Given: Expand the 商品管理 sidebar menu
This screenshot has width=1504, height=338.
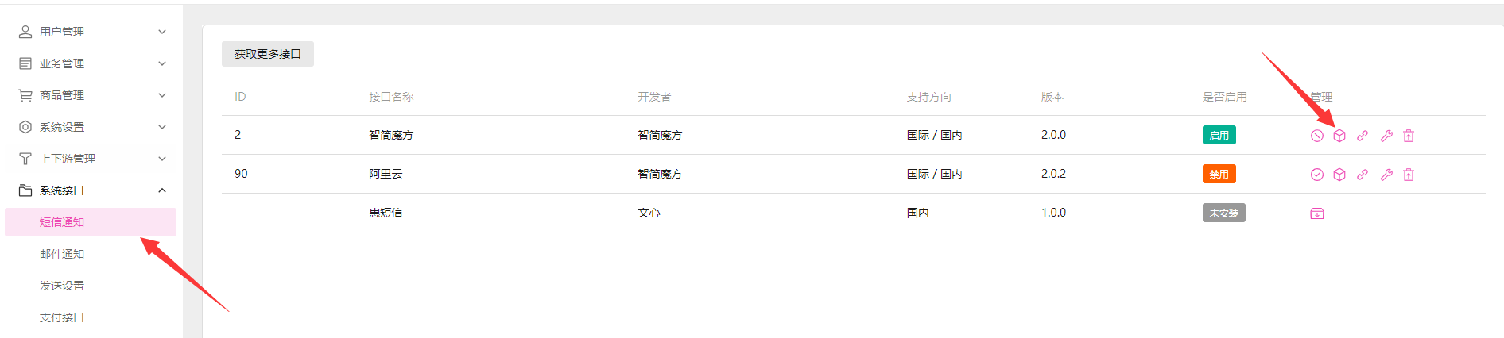Looking at the screenshot, I should click(x=91, y=95).
